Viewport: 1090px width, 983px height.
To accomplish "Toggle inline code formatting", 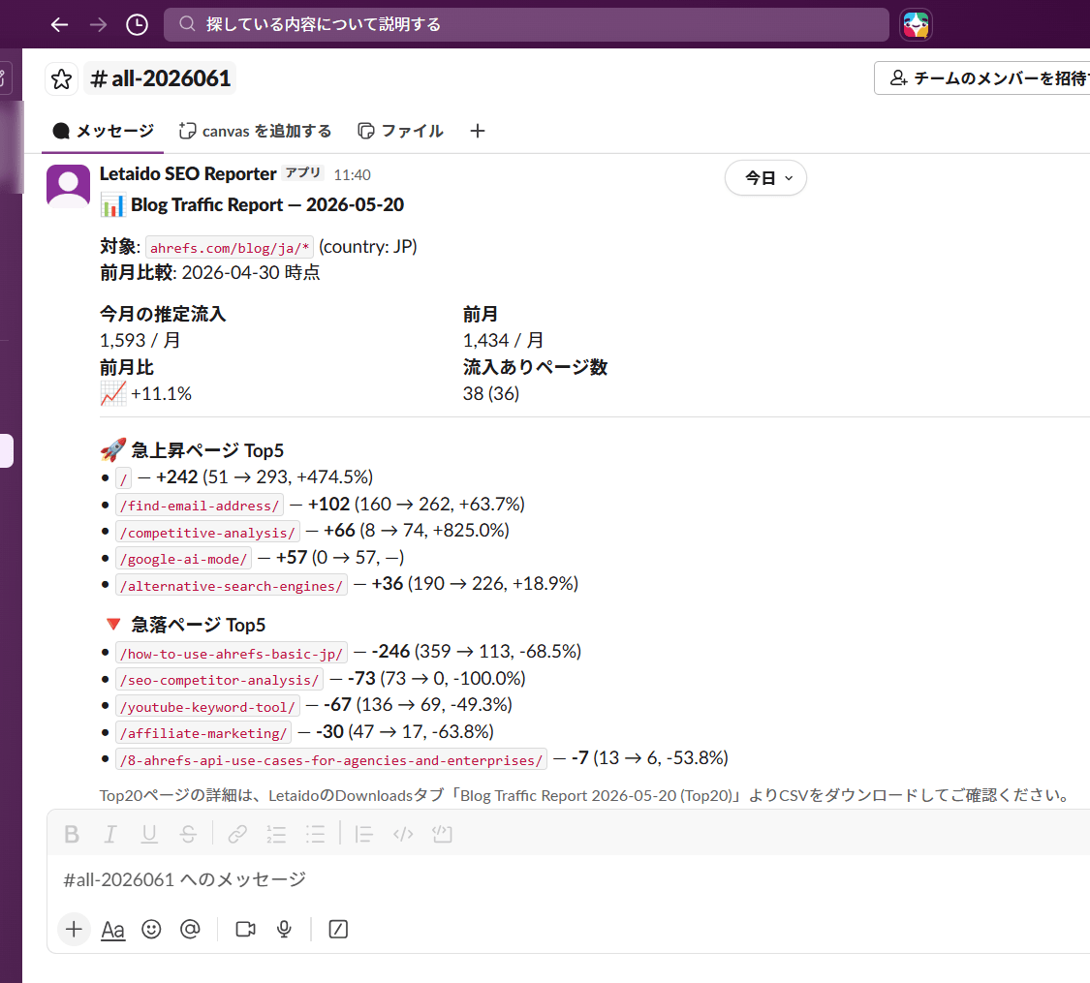I will coord(403,834).
